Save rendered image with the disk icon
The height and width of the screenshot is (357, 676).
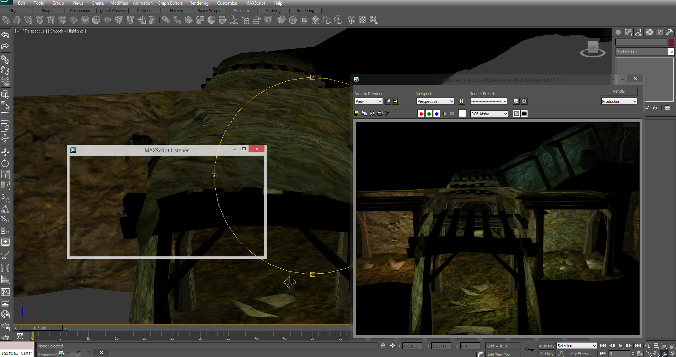point(357,113)
